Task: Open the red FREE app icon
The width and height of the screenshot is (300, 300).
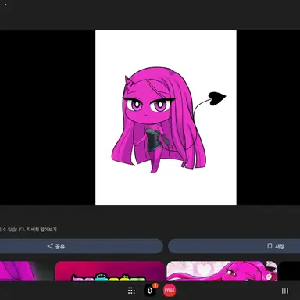Action: 170,291
